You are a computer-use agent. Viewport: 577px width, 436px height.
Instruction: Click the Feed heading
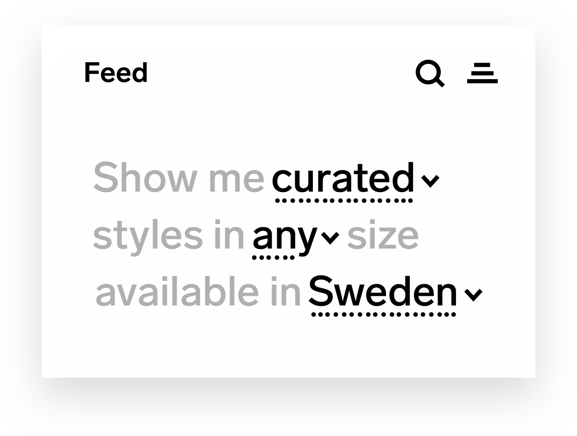click(116, 73)
